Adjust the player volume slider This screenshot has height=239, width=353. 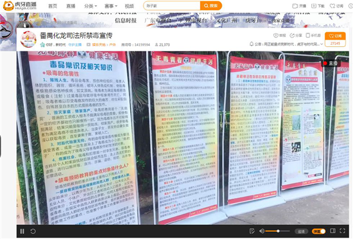click(277, 231)
